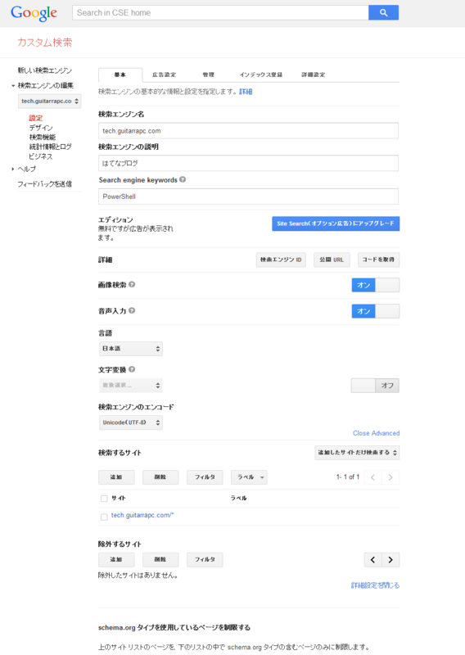Check the tech.guitarrapc.com/* row checkbox
The width and height of the screenshot is (465, 655).
(x=104, y=517)
